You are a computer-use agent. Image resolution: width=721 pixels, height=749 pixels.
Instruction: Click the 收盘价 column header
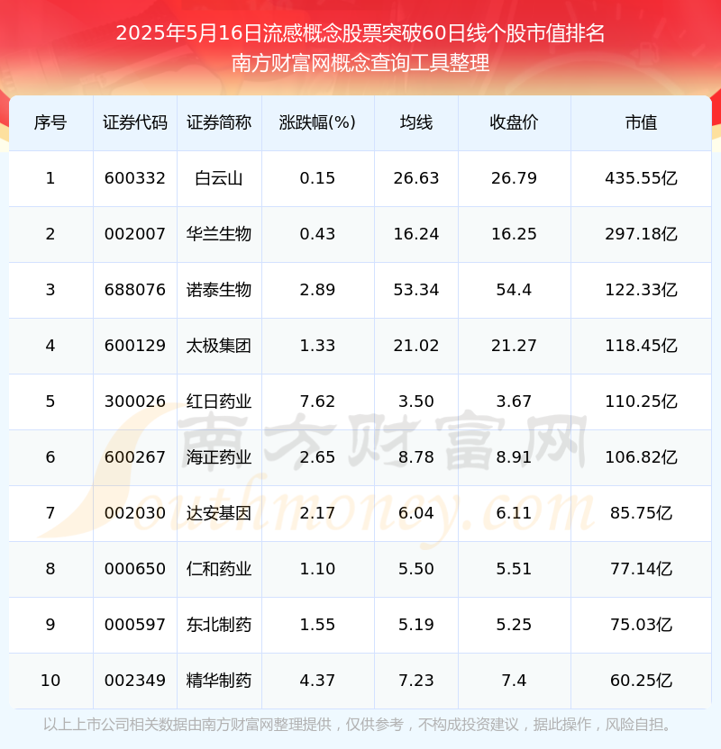pos(514,122)
